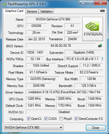Image resolution: width=109 pixels, height=134 pixels.
Task: Click the Transistors value 2940M
Action: click(x=72, y=39)
